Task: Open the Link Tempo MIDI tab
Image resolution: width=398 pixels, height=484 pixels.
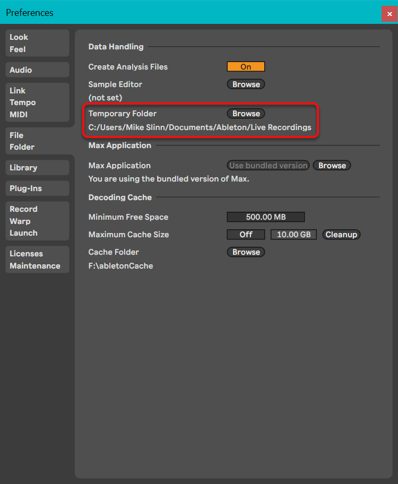Action: click(37, 102)
